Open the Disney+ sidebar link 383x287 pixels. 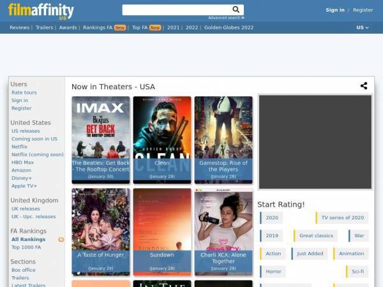click(x=22, y=178)
